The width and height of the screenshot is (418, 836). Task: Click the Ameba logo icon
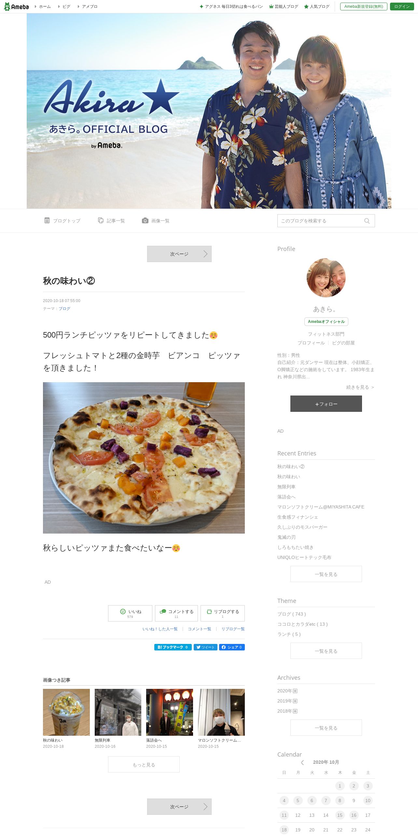pyautogui.click(x=16, y=7)
